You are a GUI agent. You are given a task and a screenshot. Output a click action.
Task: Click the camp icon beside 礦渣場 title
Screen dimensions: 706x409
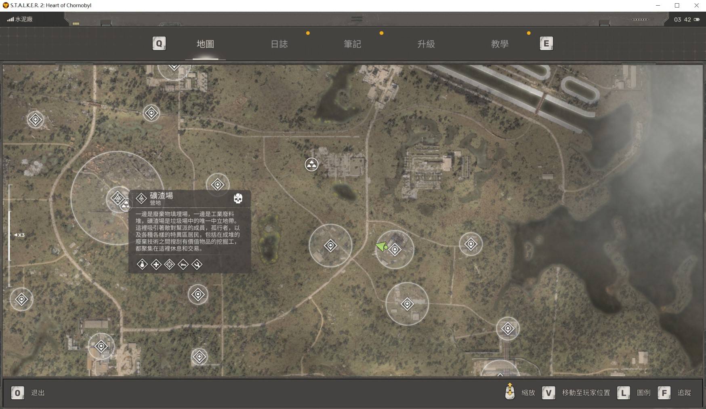click(141, 198)
